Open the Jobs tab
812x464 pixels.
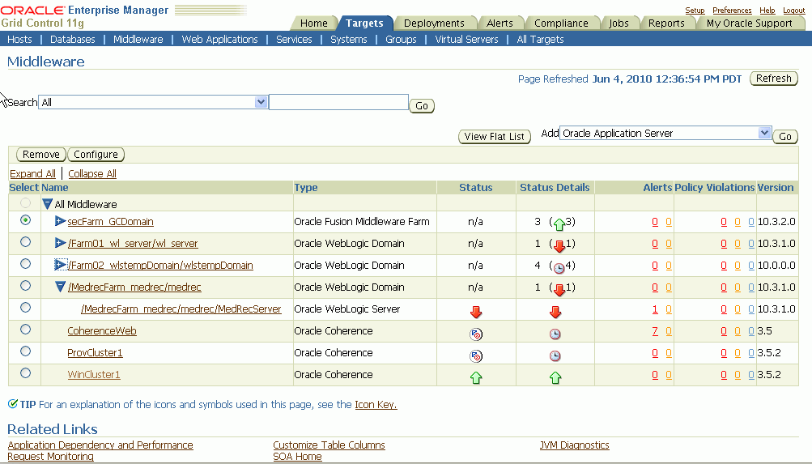coord(619,23)
